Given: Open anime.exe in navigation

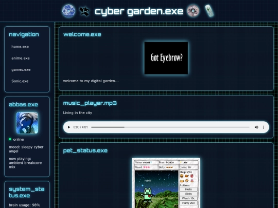Looking at the screenshot, I should pos(21,58).
